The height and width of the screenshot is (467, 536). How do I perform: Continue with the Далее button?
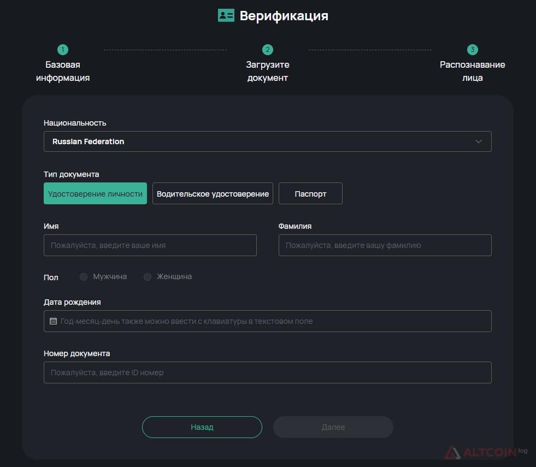point(333,427)
